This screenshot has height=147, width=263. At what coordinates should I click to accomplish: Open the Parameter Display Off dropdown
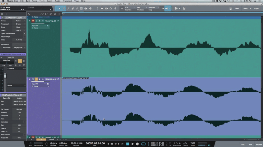pyautogui.click(x=19, y=48)
